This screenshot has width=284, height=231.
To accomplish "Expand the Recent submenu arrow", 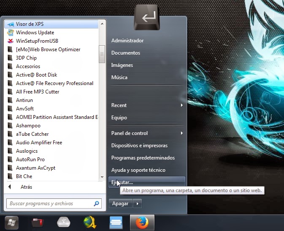I will (x=181, y=105).
